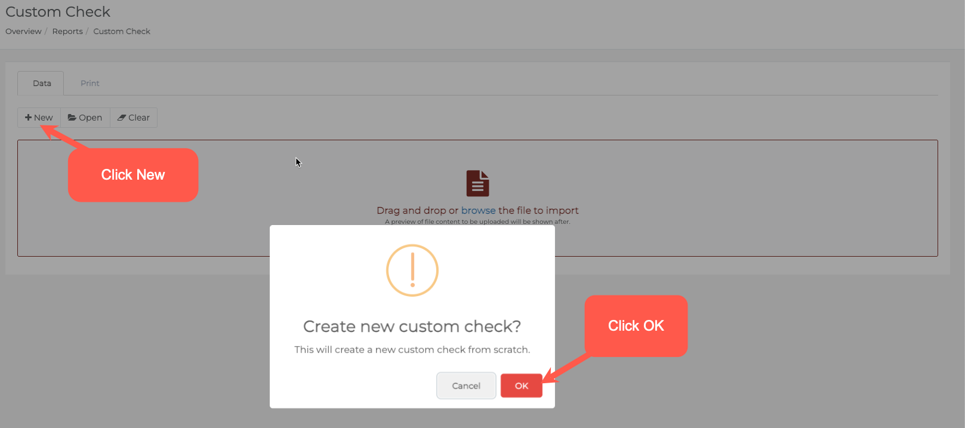Click the Clear toolbar button label
The height and width of the screenshot is (428, 965).
[139, 118]
